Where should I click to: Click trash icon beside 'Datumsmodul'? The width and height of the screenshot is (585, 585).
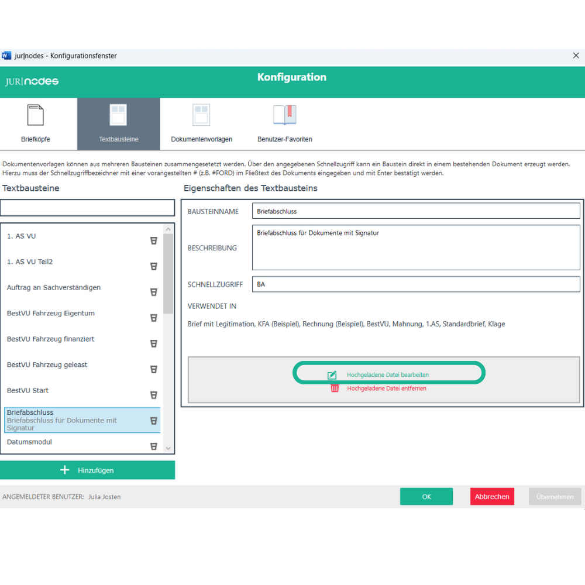pyautogui.click(x=154, y=446)
